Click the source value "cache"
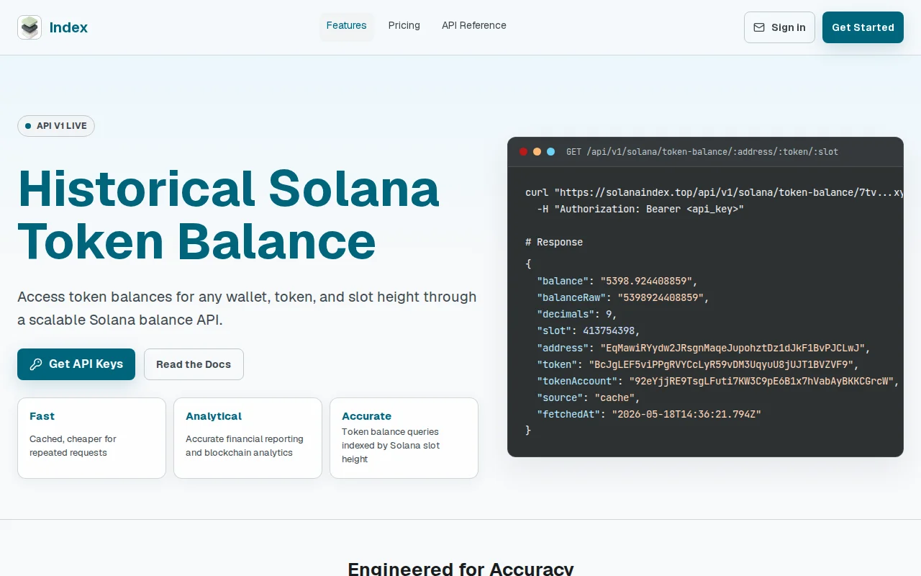 point(614,397)
